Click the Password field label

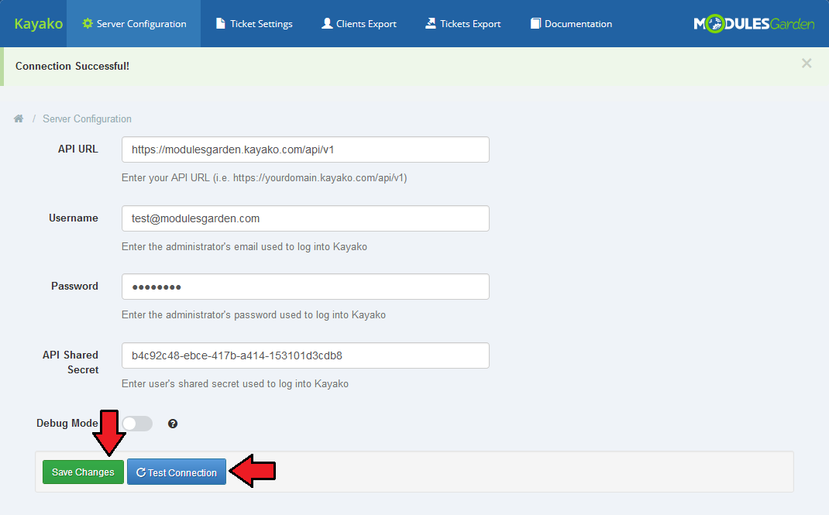pyautogui.click(x=74, y=287)
